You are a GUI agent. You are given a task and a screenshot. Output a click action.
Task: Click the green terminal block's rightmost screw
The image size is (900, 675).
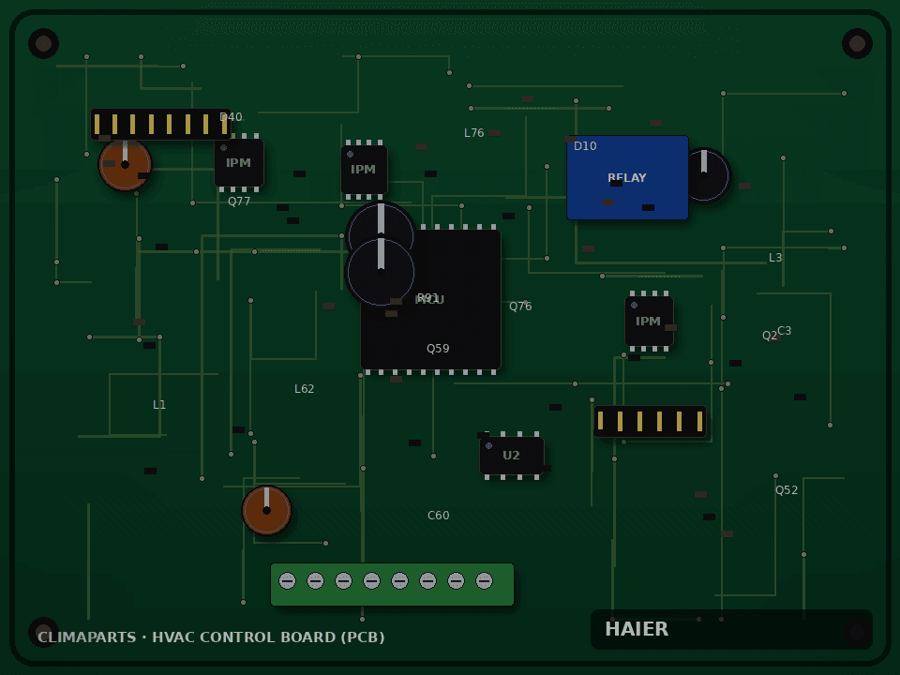484,581
